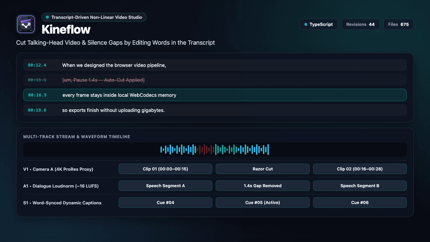Click the Transcript-Driven Non-Linear Video Studio badge
430x242 pixels.
(94, 17)
